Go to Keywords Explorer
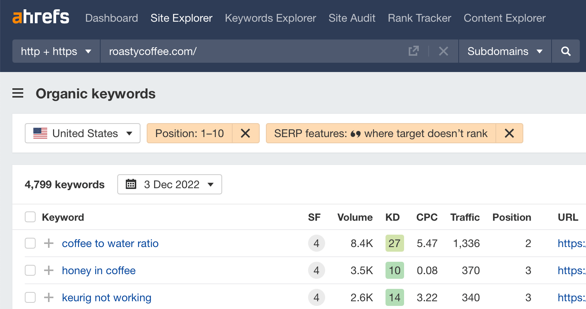586x309 pixels. tap(270, 18)
